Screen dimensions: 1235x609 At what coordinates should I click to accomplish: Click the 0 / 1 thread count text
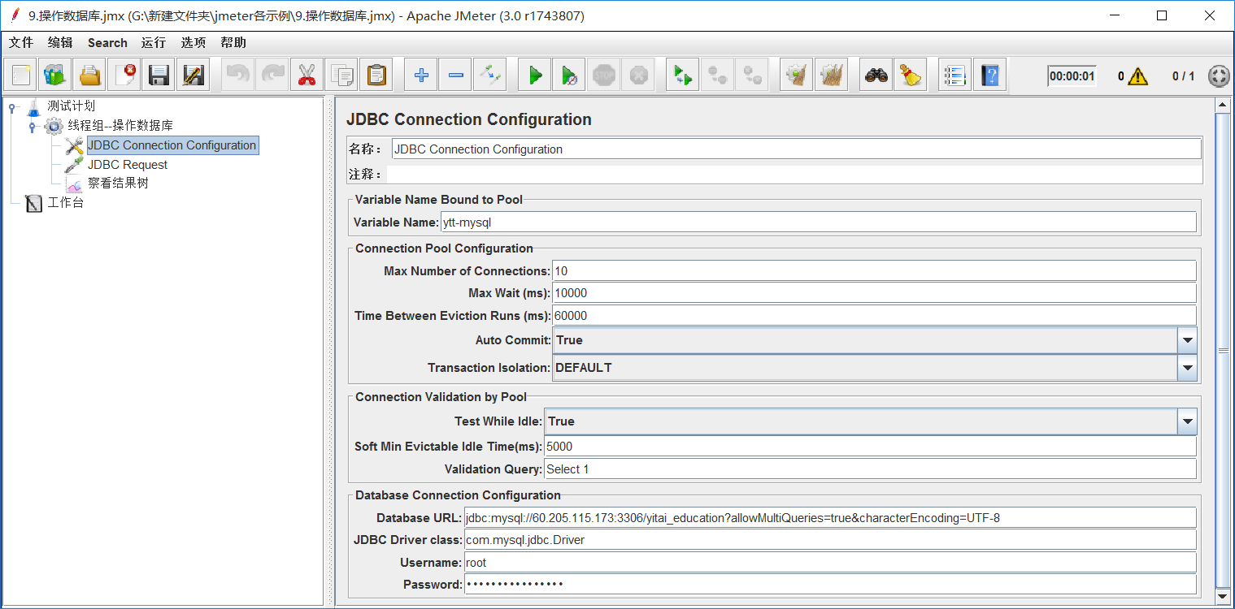1183,76
